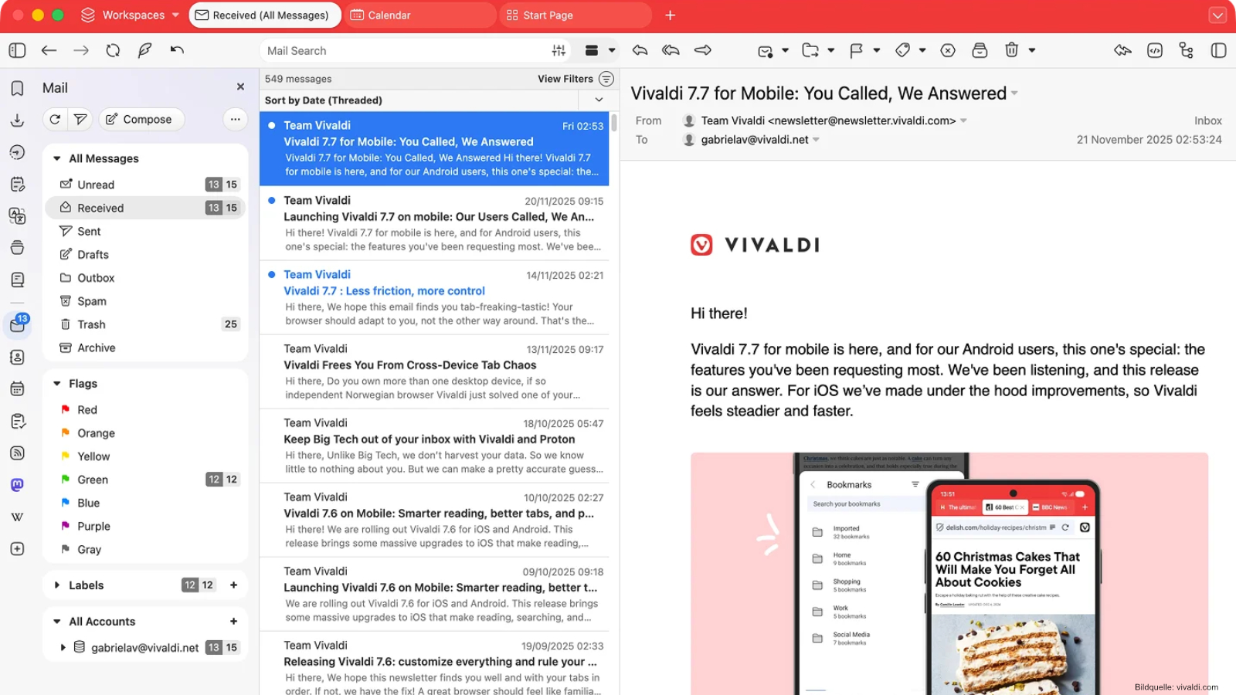Open the Calendar panel icon

point(17,389)
